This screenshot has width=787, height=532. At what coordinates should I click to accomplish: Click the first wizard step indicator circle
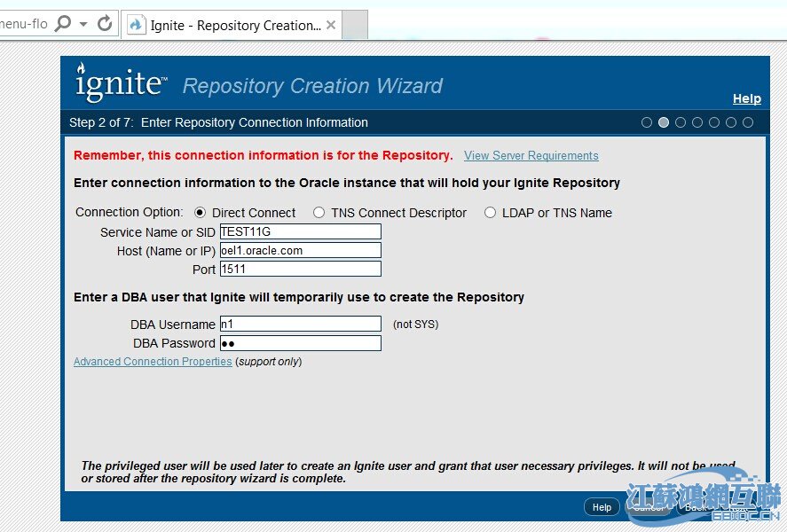point(647,122)
